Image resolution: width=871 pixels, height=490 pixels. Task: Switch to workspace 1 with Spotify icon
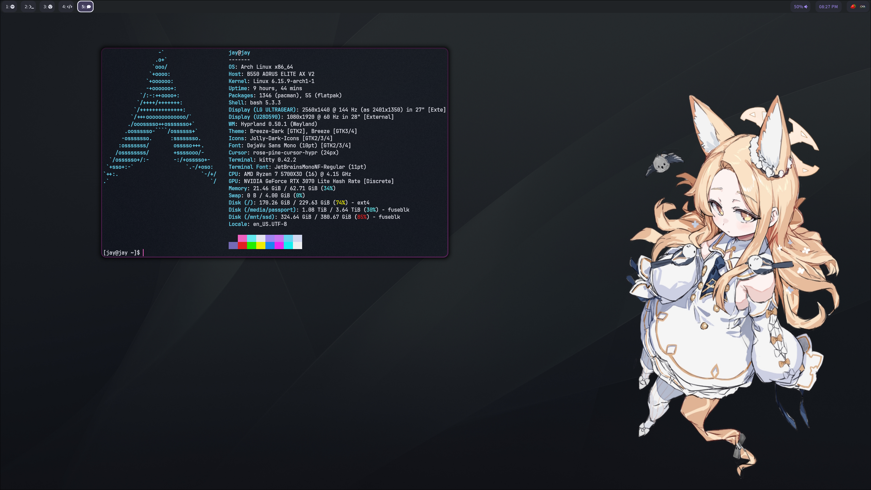point(10,6)
